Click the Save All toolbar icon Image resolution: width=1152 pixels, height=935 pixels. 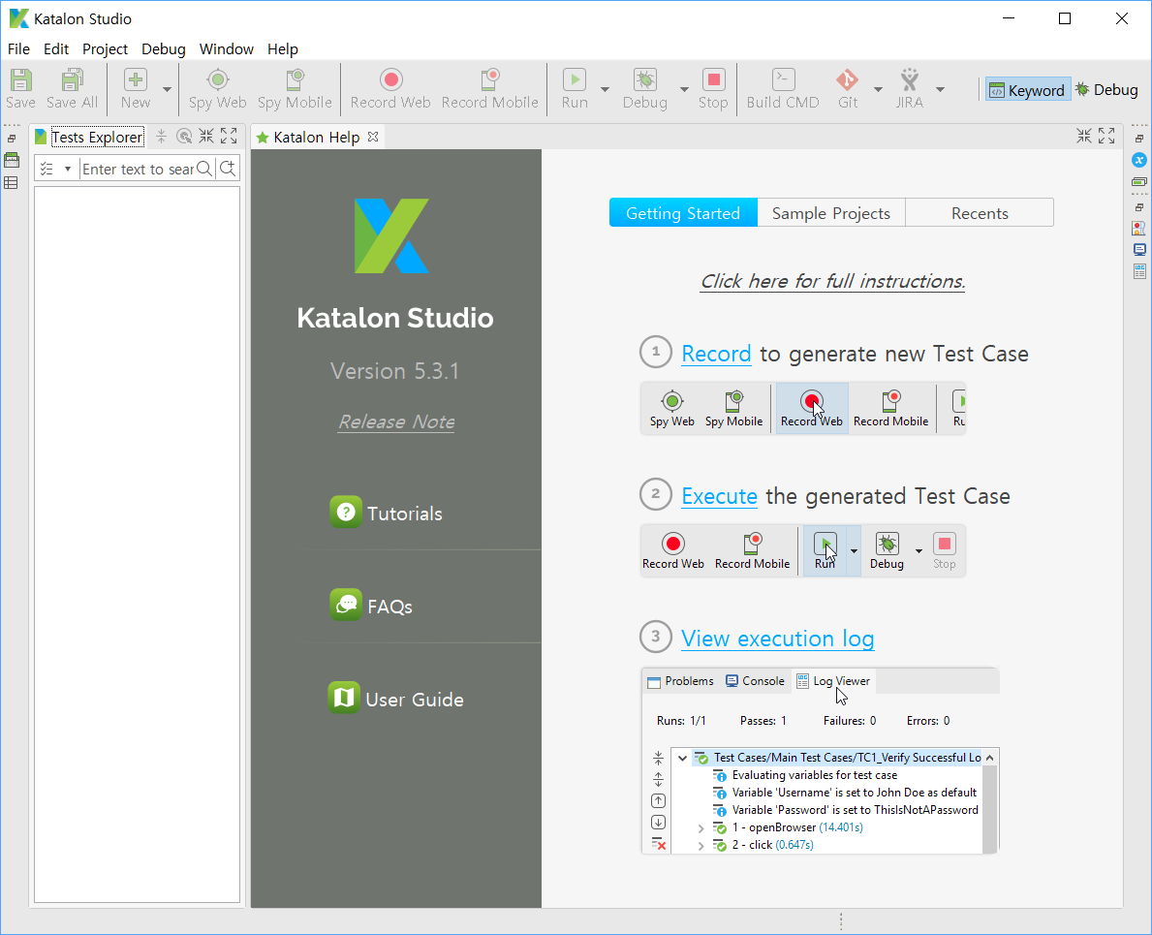pos(72,89)
